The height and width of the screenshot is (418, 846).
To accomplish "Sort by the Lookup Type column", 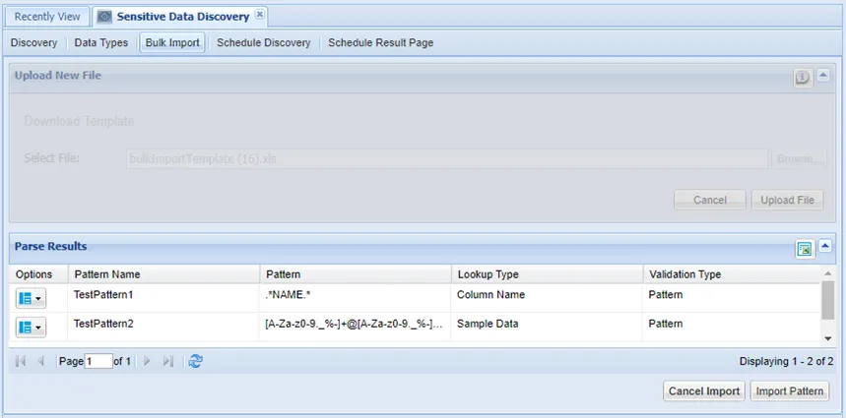I will click(548, 274).
